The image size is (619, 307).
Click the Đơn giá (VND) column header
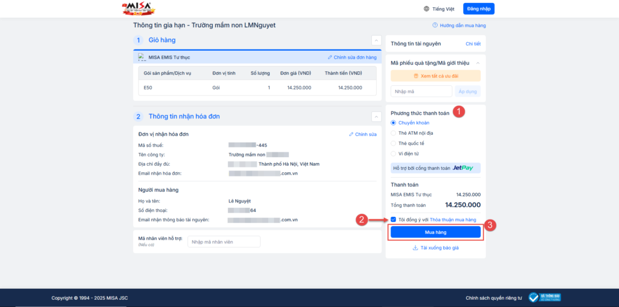(295, 73)
